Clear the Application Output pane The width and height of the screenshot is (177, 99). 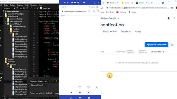(x=46, y=81)
